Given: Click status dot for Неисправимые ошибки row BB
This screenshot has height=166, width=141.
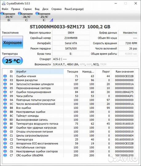Looking at the screenshot, I should click(x=5, y=112).
